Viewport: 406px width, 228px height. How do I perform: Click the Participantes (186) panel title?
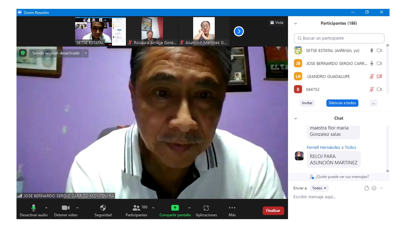click(339, 23)
